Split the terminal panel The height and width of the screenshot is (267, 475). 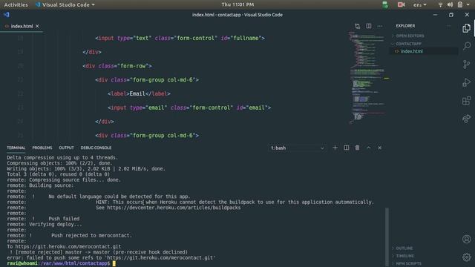347,148
